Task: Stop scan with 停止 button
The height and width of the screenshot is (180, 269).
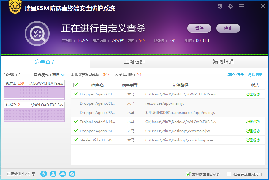Action: point(228,28)
